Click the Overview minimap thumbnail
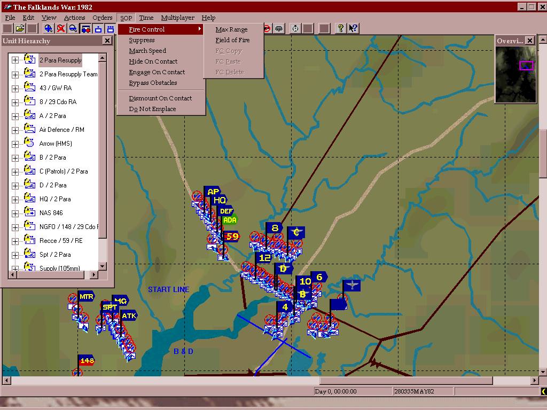547x410 pixels. [515, 75]
